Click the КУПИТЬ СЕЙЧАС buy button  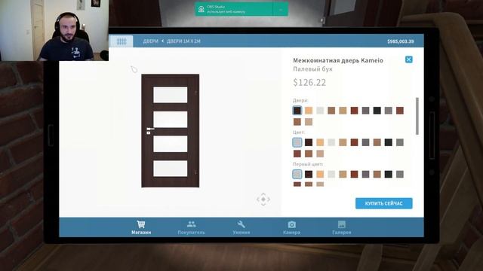click(384, 203)
